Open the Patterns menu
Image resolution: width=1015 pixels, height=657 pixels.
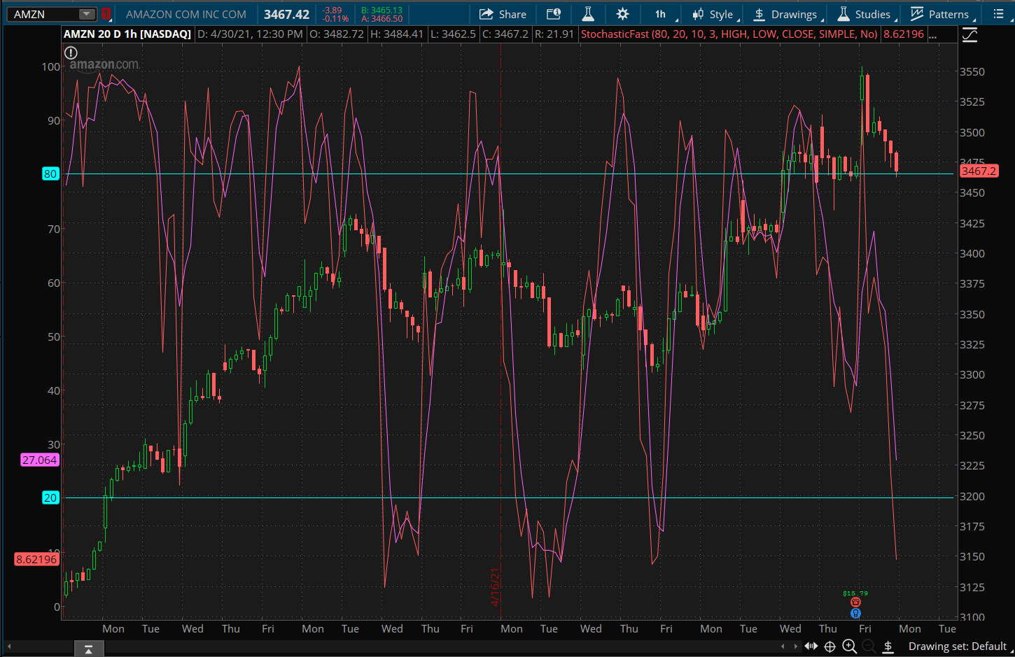click(x=939, y=14)
